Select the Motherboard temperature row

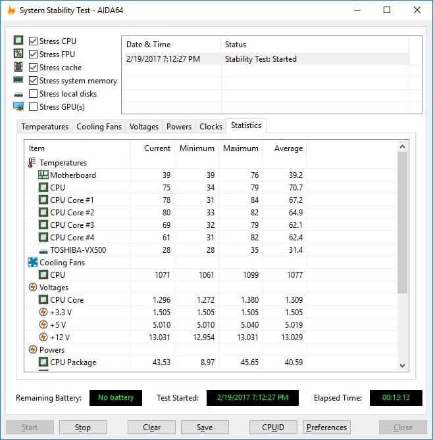point(211,175)
